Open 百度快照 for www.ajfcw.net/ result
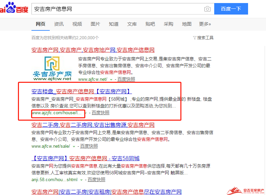Screen dimensions: 266x195 tap(126, 79)
